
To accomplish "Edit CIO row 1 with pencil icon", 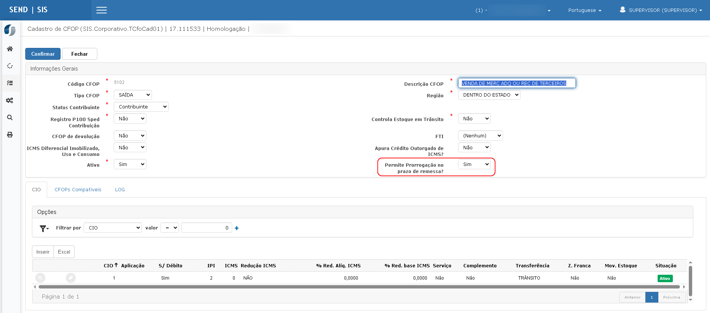I will 71,278.
